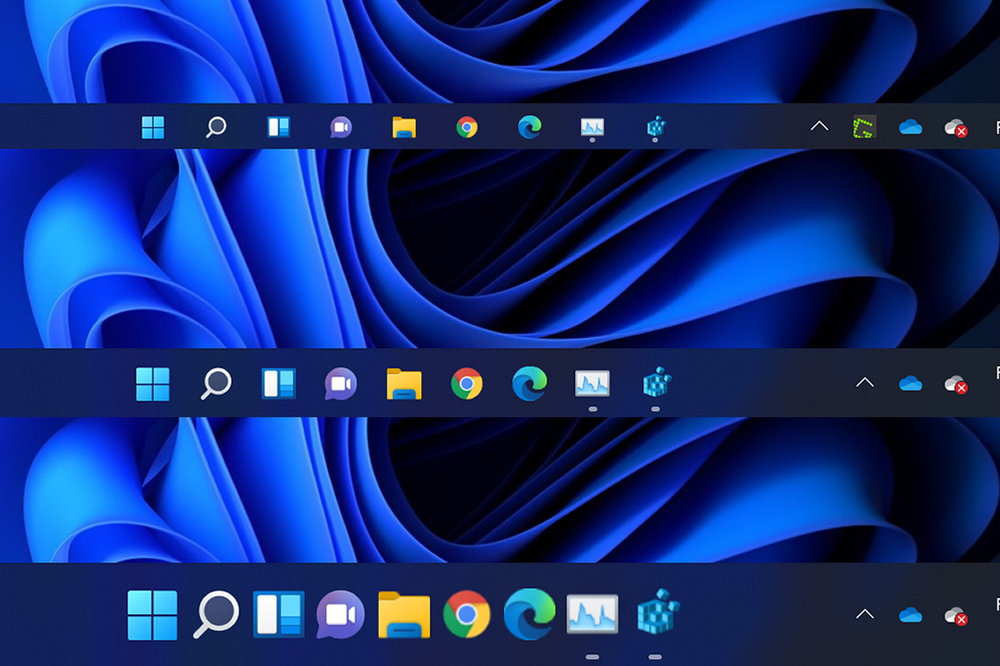Open File Explorer on the medium taskbar
This screenshot has height=666, width=1000.
(x=404, y=384)
